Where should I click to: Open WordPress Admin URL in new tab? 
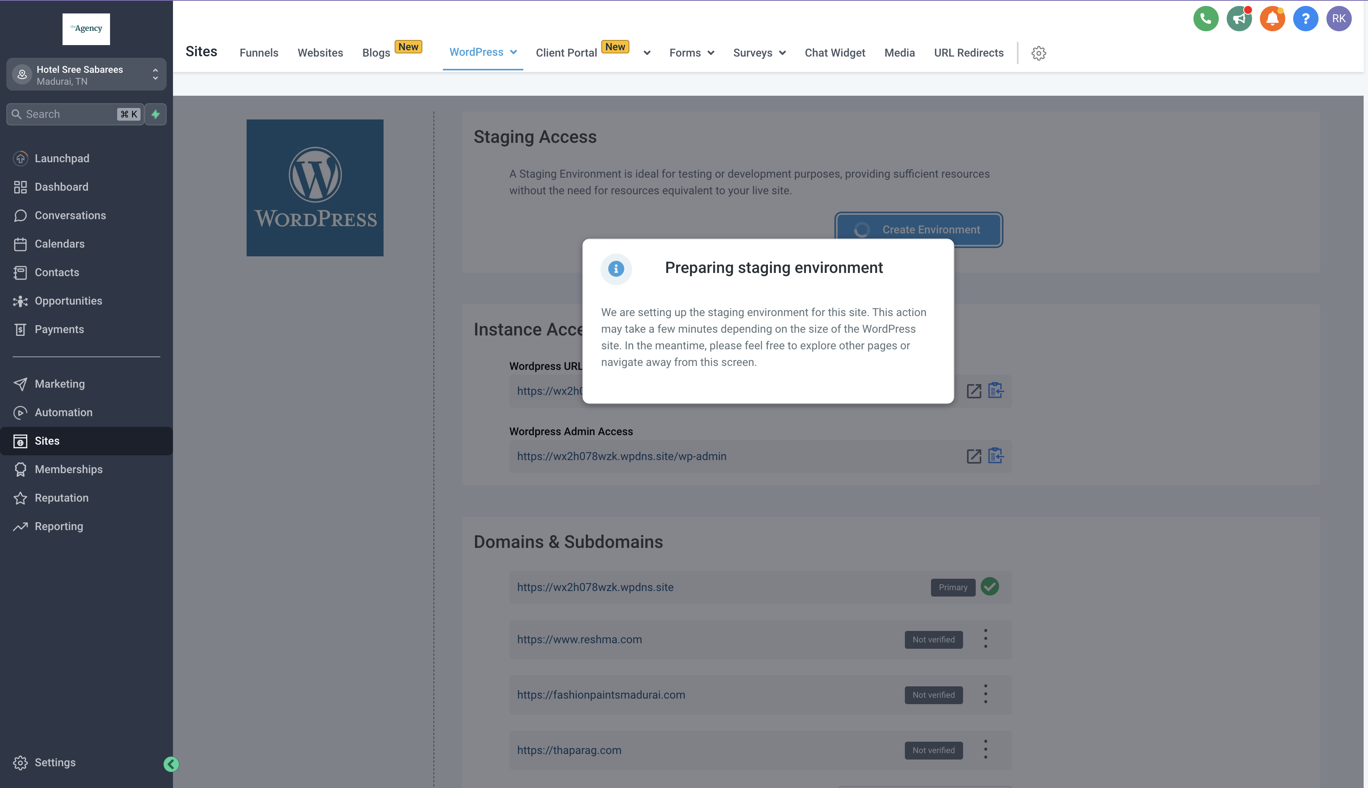tap(974, 456)
